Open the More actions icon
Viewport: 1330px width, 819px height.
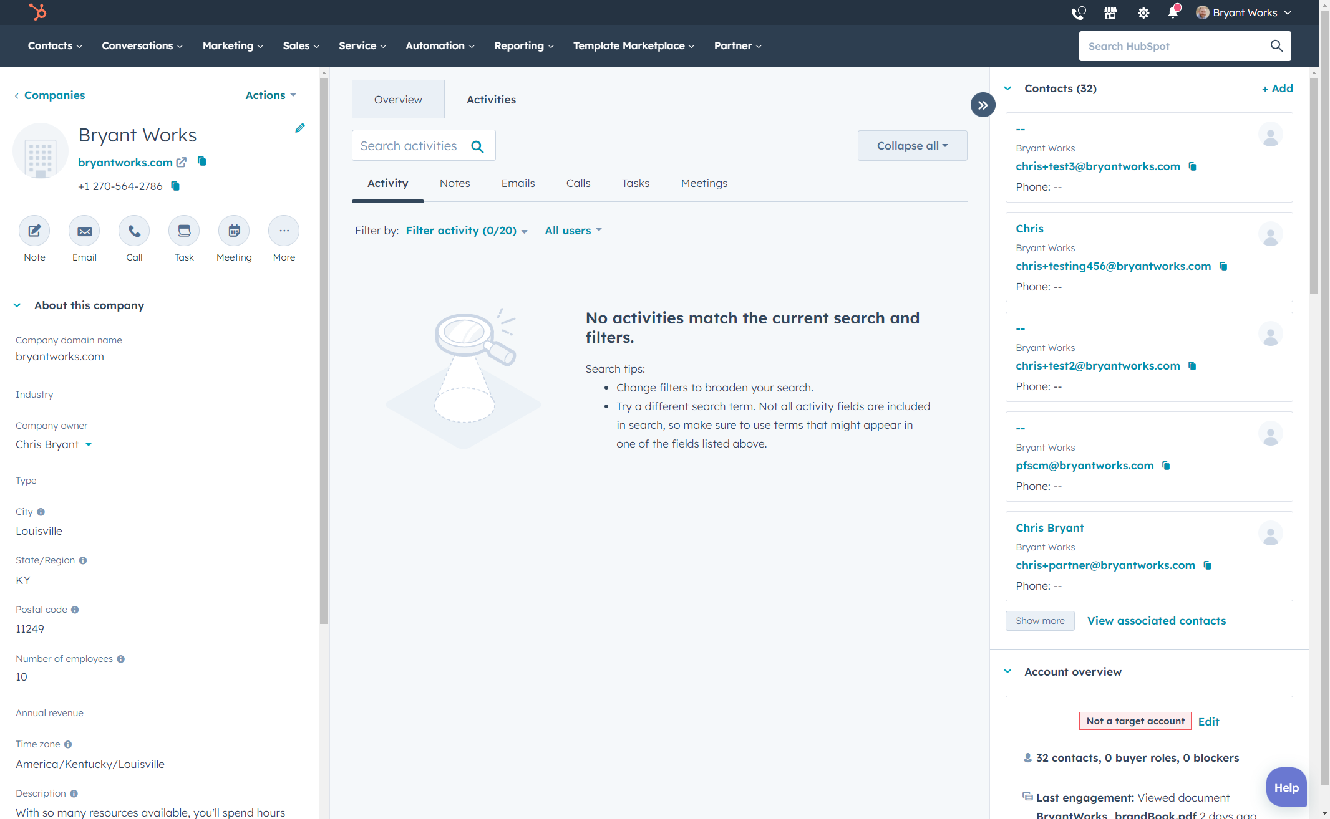[284, 231]
